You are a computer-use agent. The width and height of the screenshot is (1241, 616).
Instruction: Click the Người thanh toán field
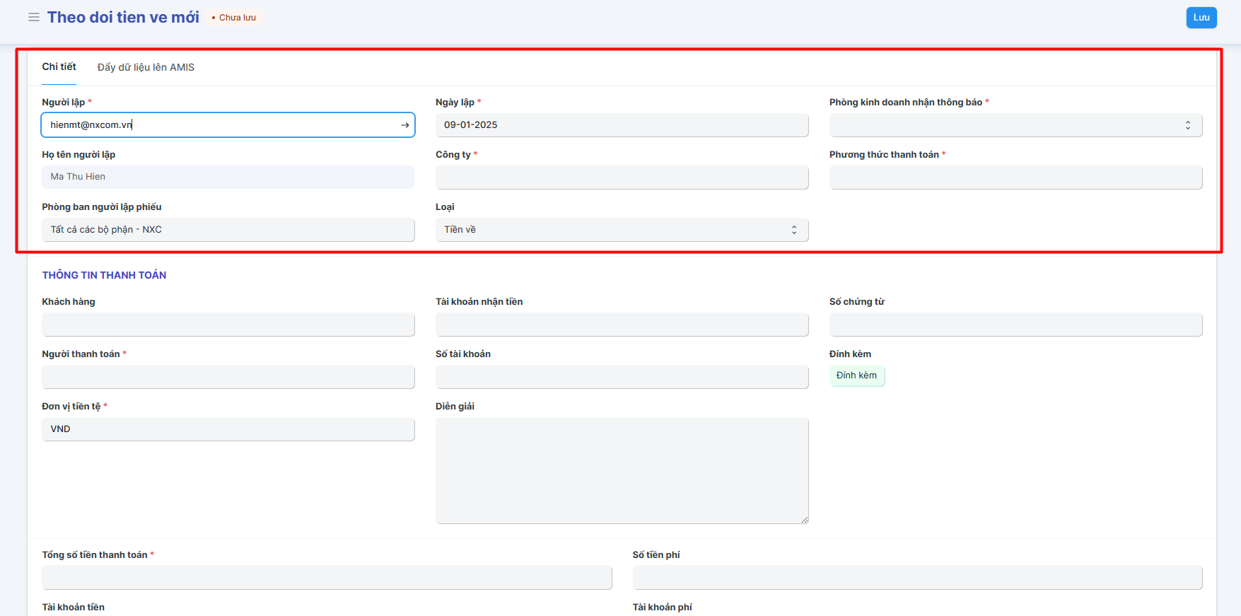228,377
